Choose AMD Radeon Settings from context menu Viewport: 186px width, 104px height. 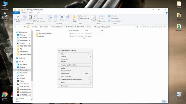74,51
